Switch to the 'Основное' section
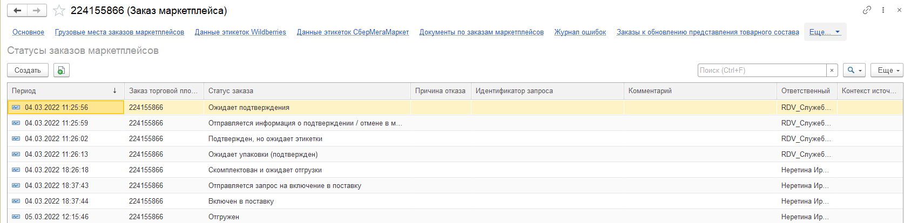 [x=28, y=32]
